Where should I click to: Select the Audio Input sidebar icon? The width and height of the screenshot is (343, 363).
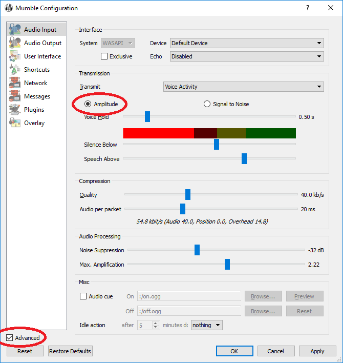pyautogui.click(x=15, y=30)
